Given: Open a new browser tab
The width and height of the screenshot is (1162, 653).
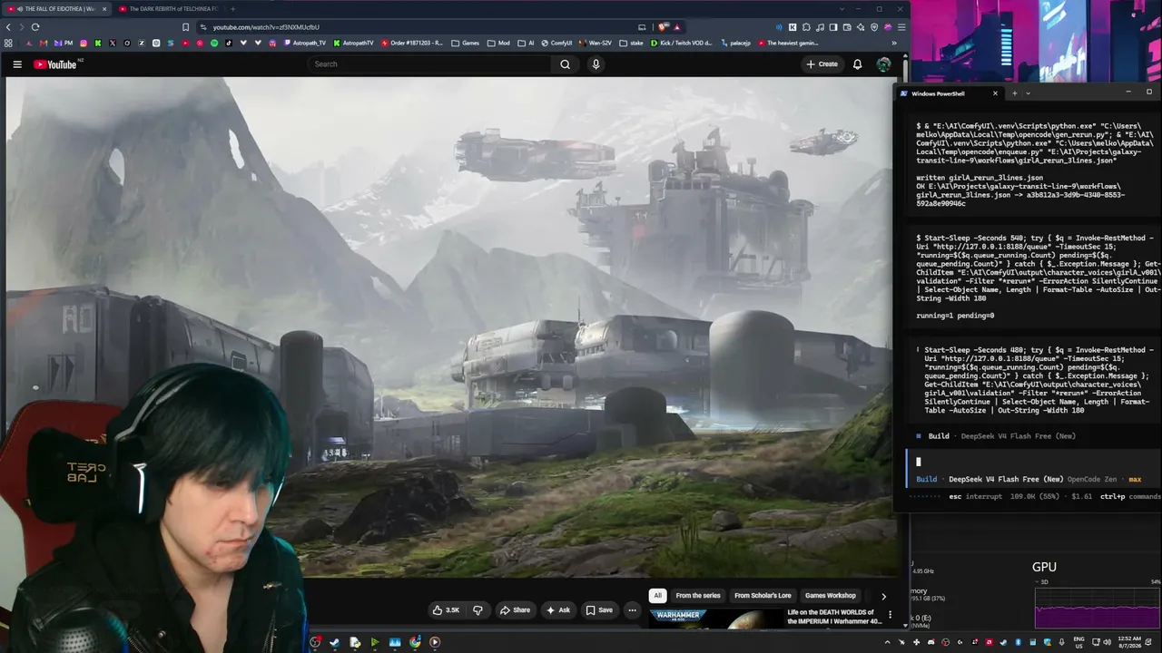Looking at the screenshot, I should pos(232,9).
